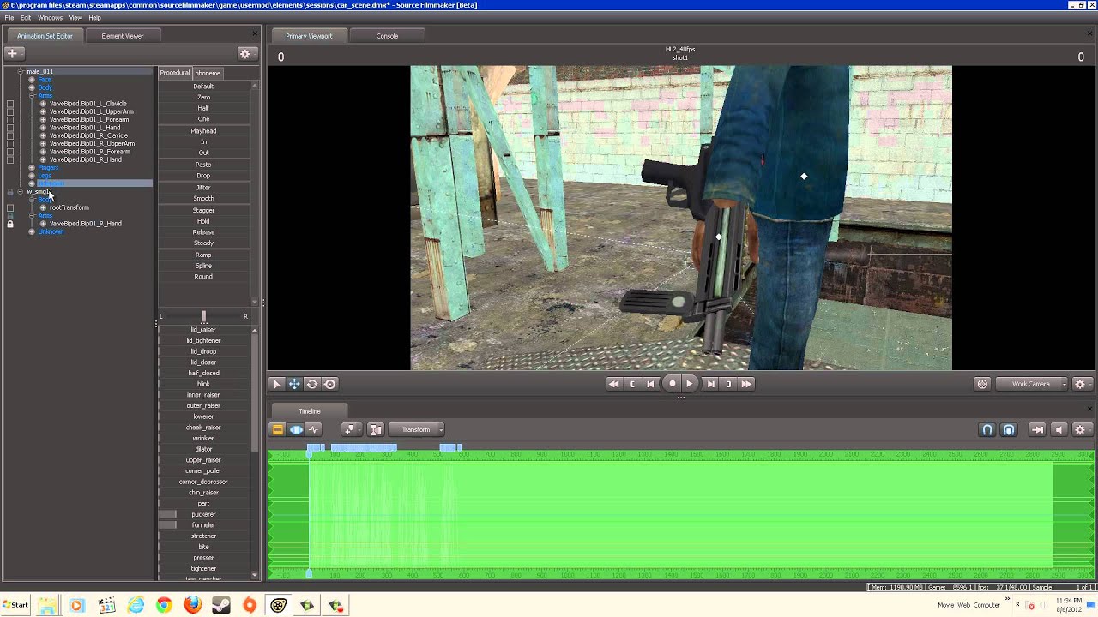Expand the Fingers group
Image resolution: width=1098 pixels, height=617 pixels.
click(32, 168)
